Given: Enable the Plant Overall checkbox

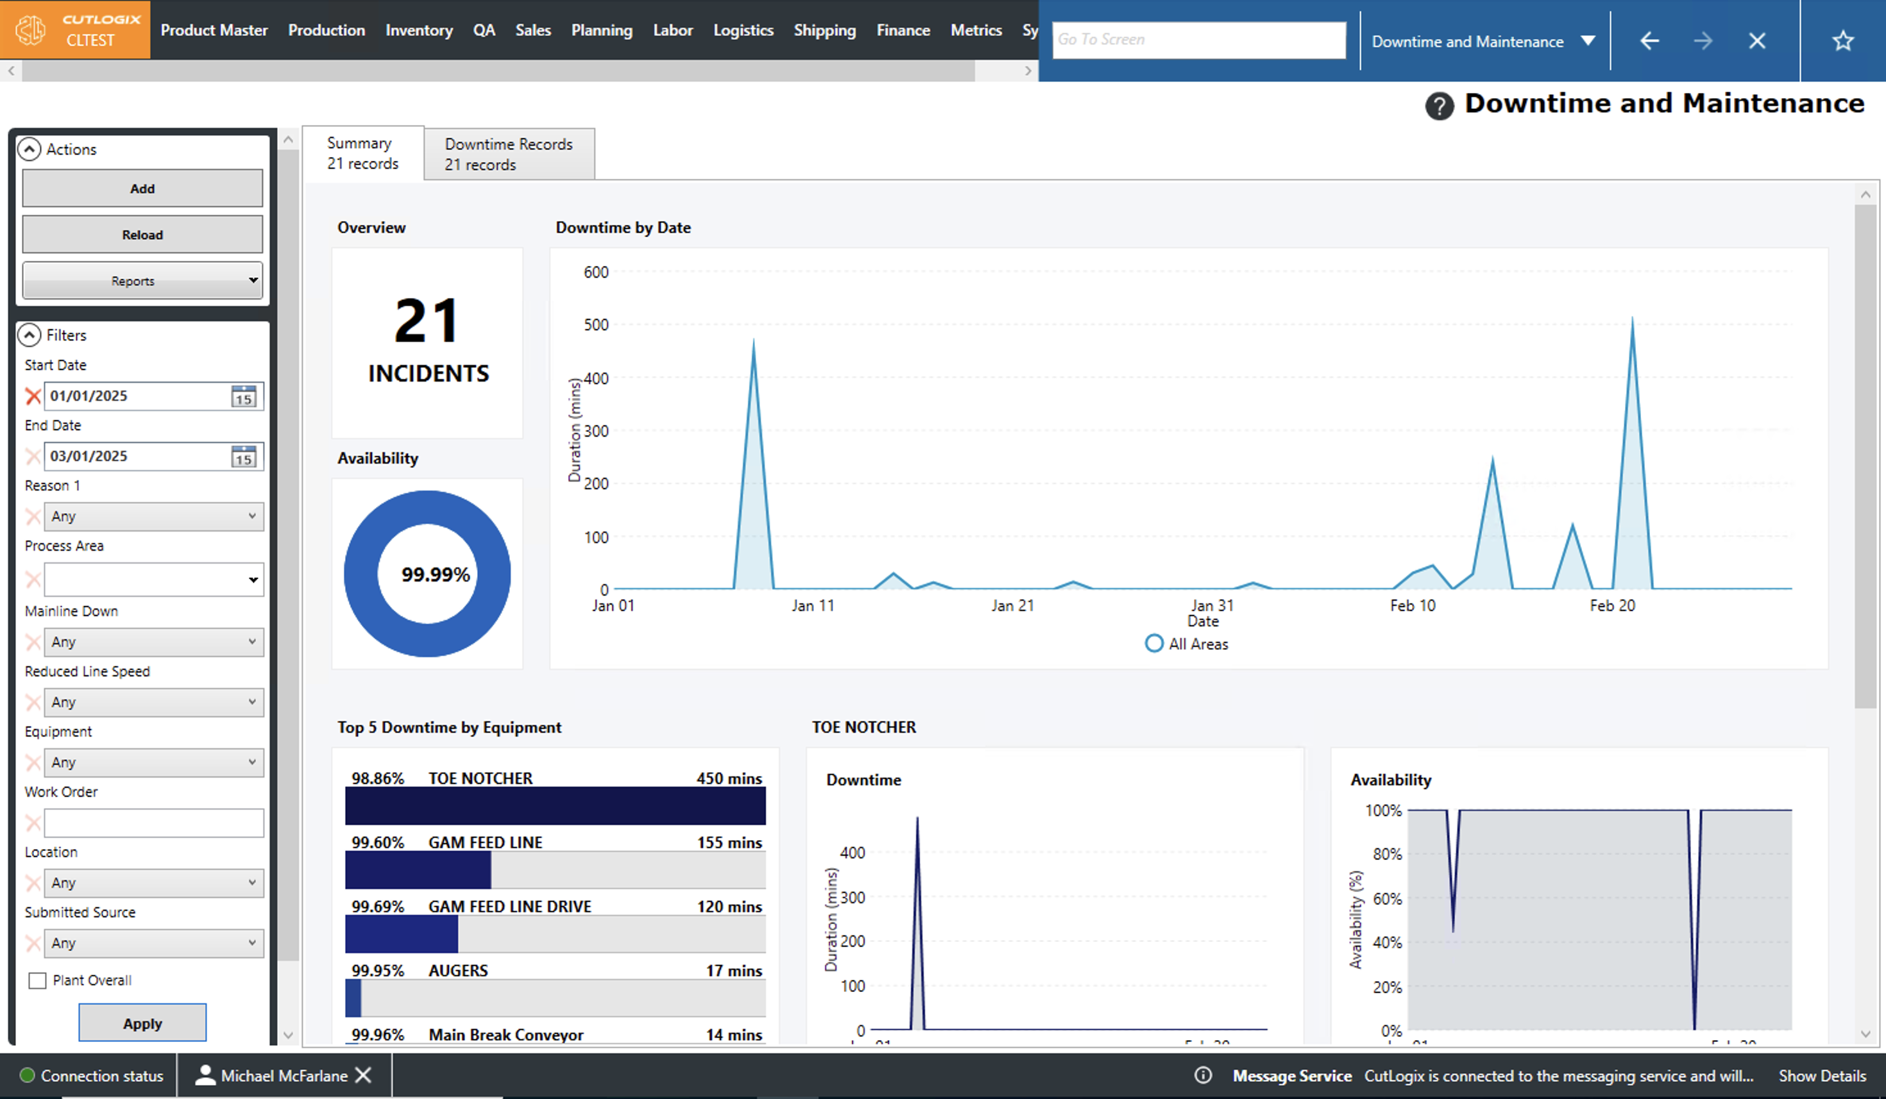Looking at the screenshot, I should coord(37,980).
